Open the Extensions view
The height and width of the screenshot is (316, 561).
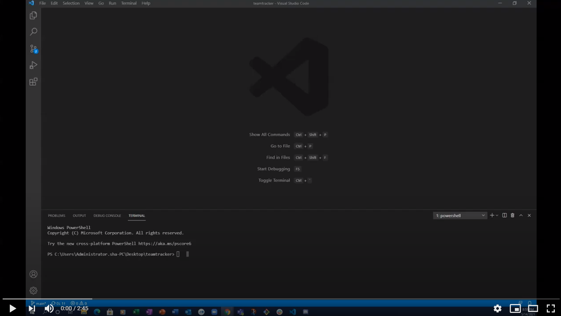tap(33, 82)
